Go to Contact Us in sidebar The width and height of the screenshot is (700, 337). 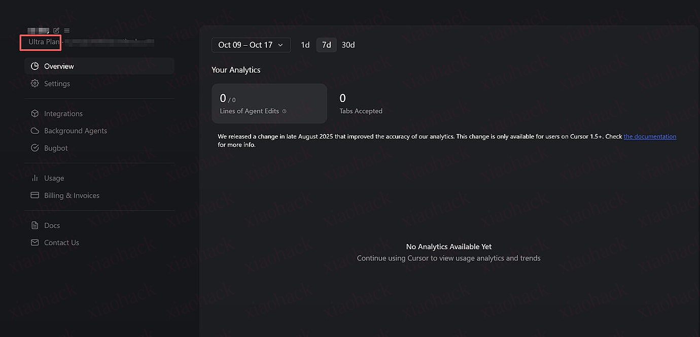click(61, 243)
